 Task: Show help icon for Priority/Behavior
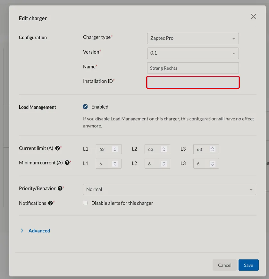[60, 188]
